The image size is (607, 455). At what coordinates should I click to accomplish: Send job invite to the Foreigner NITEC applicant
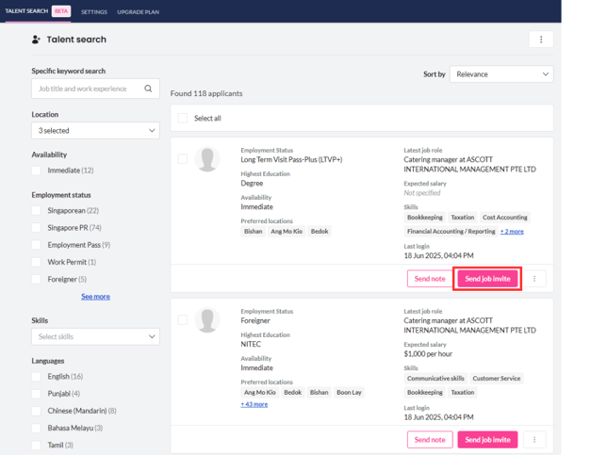487,440
